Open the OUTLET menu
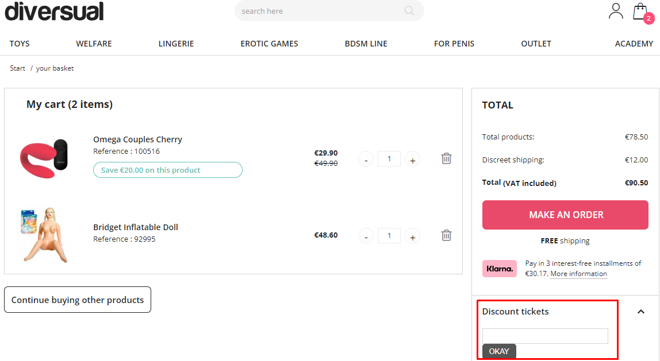 tap(536, 44)
